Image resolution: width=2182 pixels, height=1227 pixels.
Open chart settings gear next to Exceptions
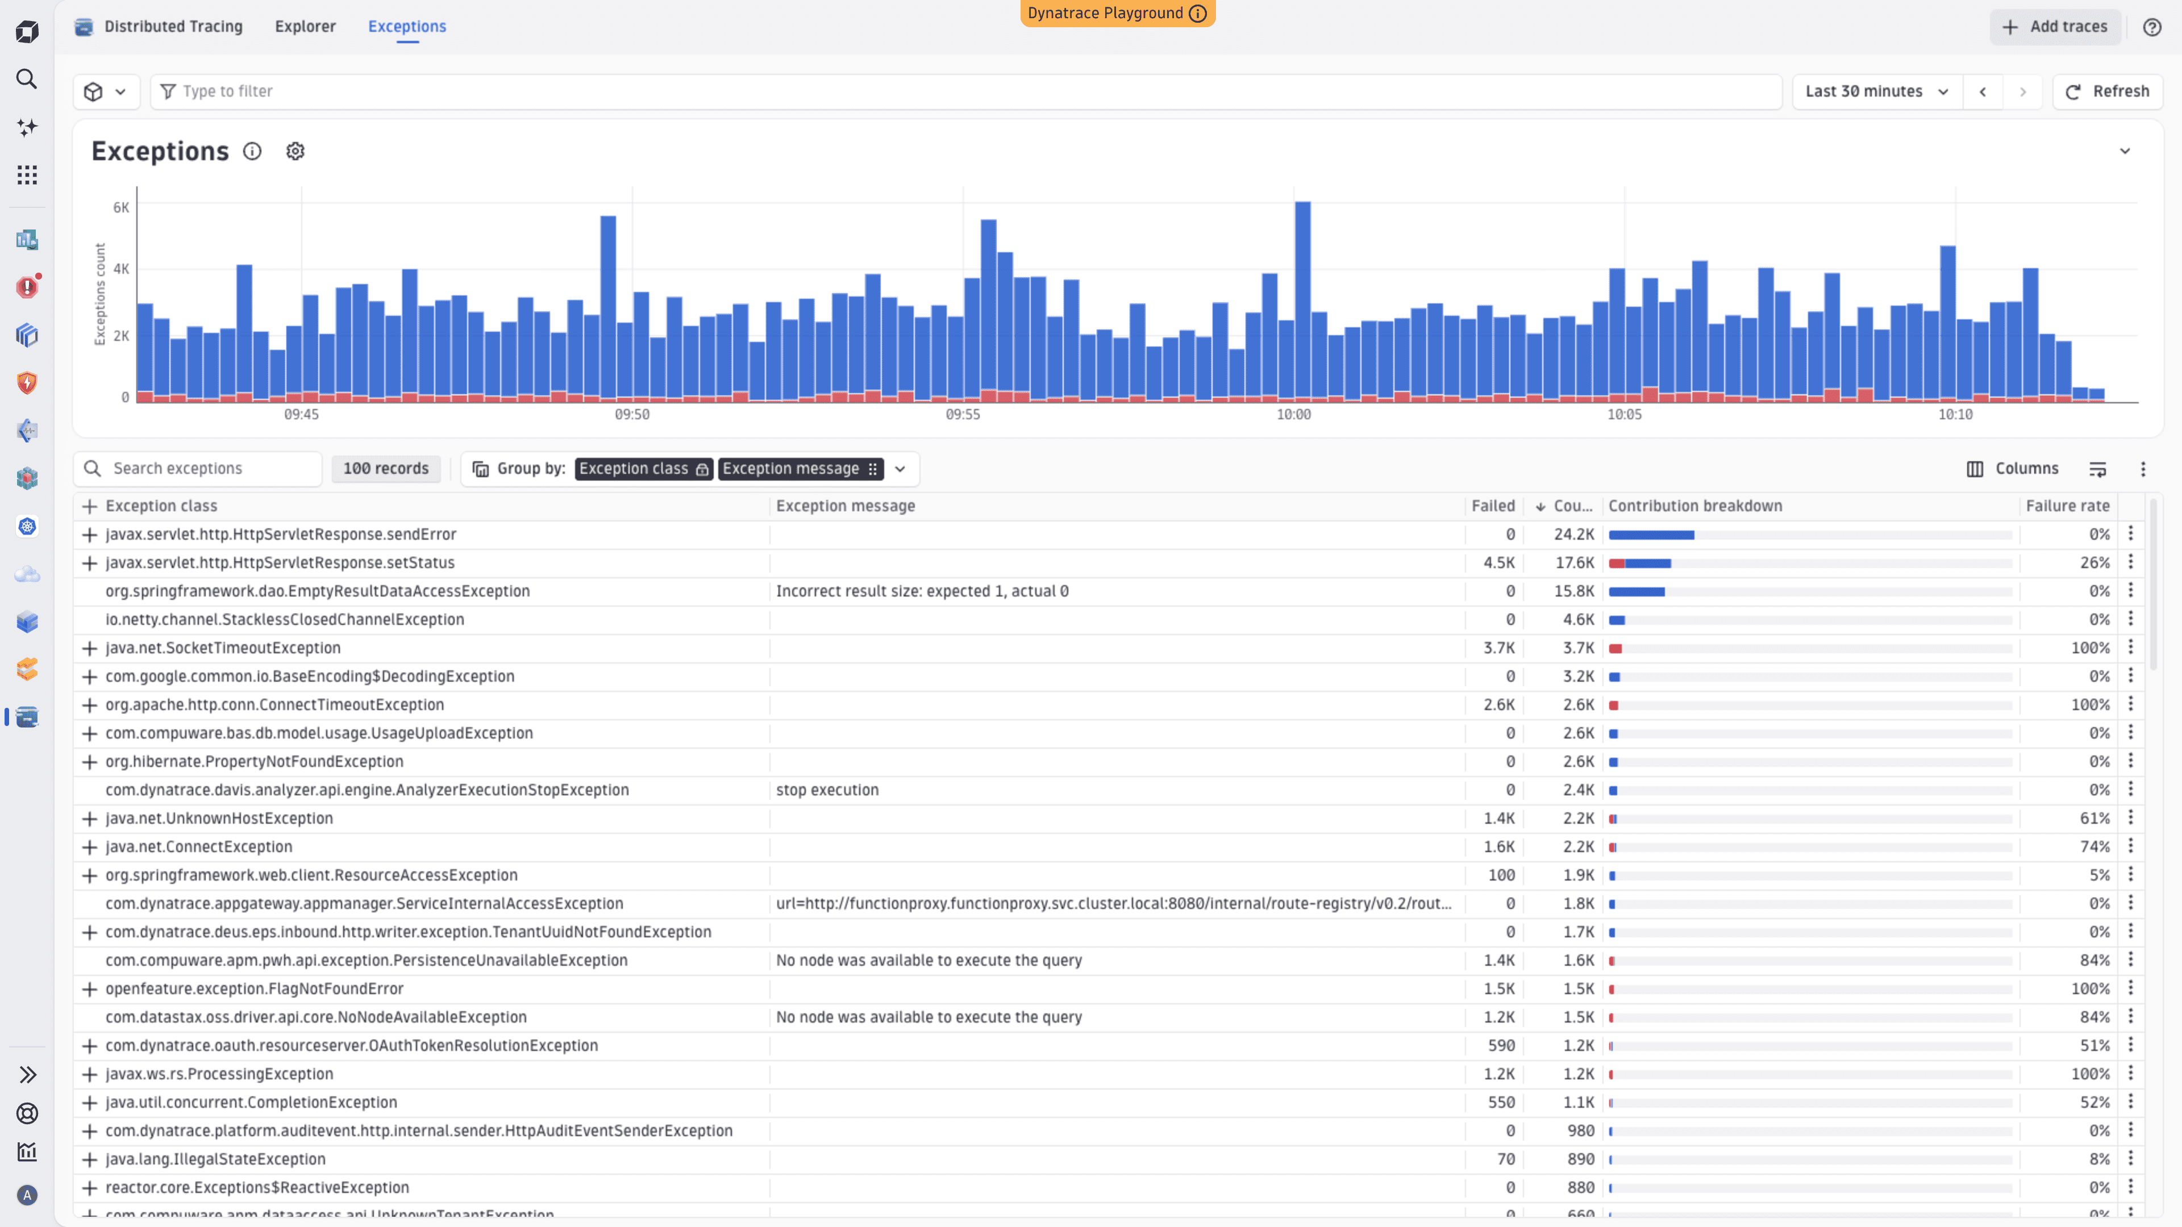point(295,152)
